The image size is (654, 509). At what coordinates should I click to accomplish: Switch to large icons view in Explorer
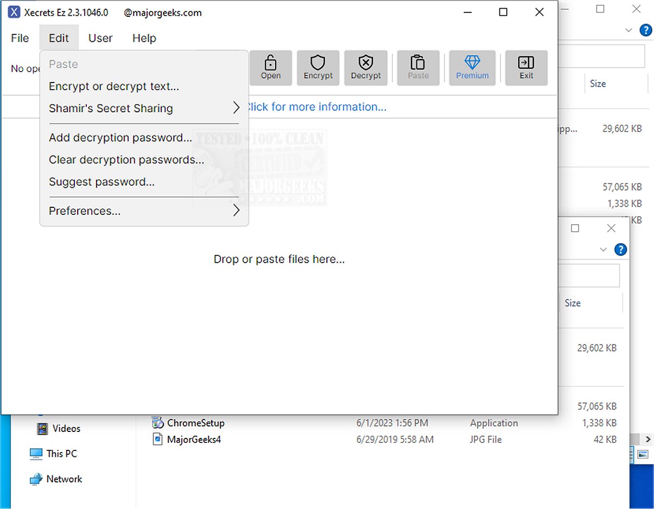point(644,454)
